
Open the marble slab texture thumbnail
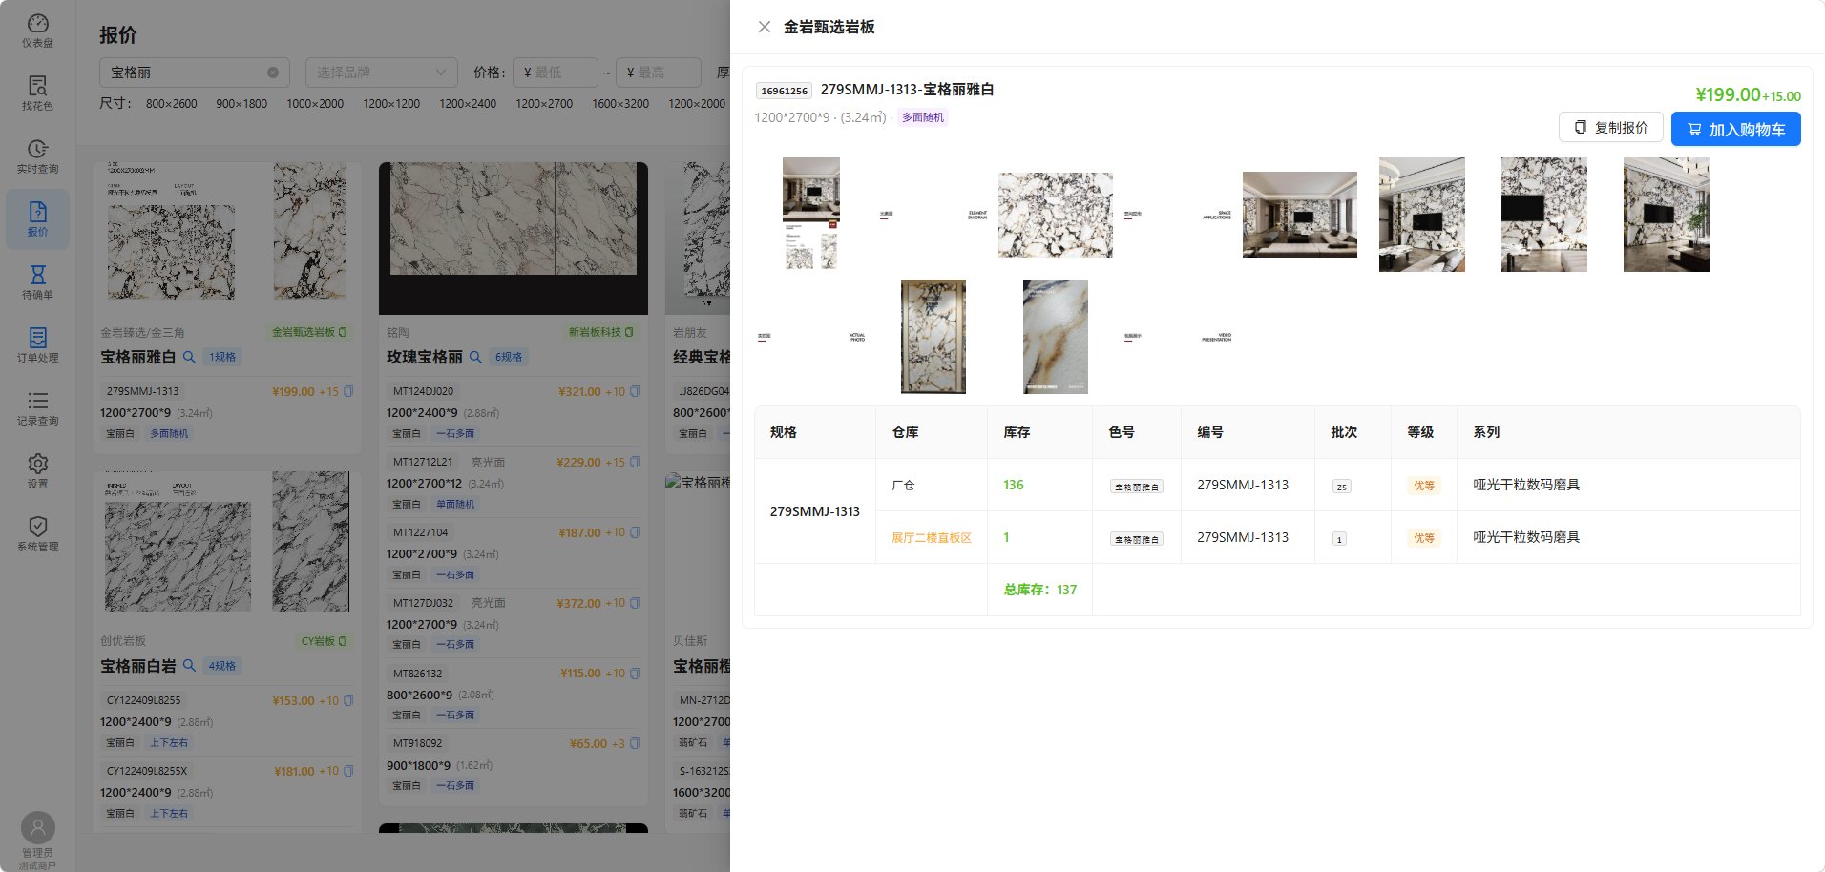click(1055, 215)
